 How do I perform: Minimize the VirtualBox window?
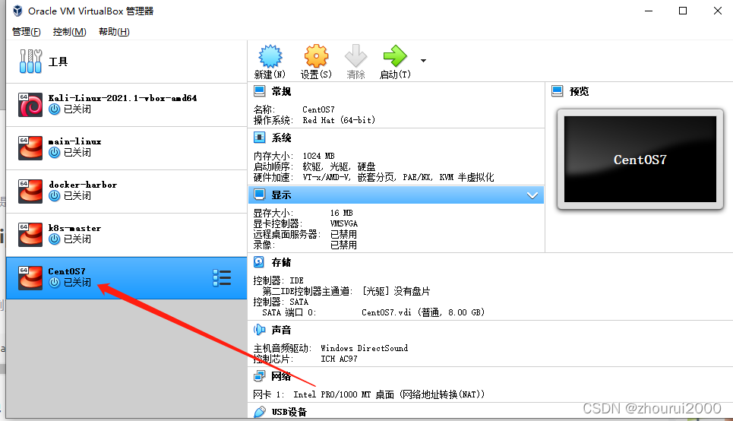[649, 11]
